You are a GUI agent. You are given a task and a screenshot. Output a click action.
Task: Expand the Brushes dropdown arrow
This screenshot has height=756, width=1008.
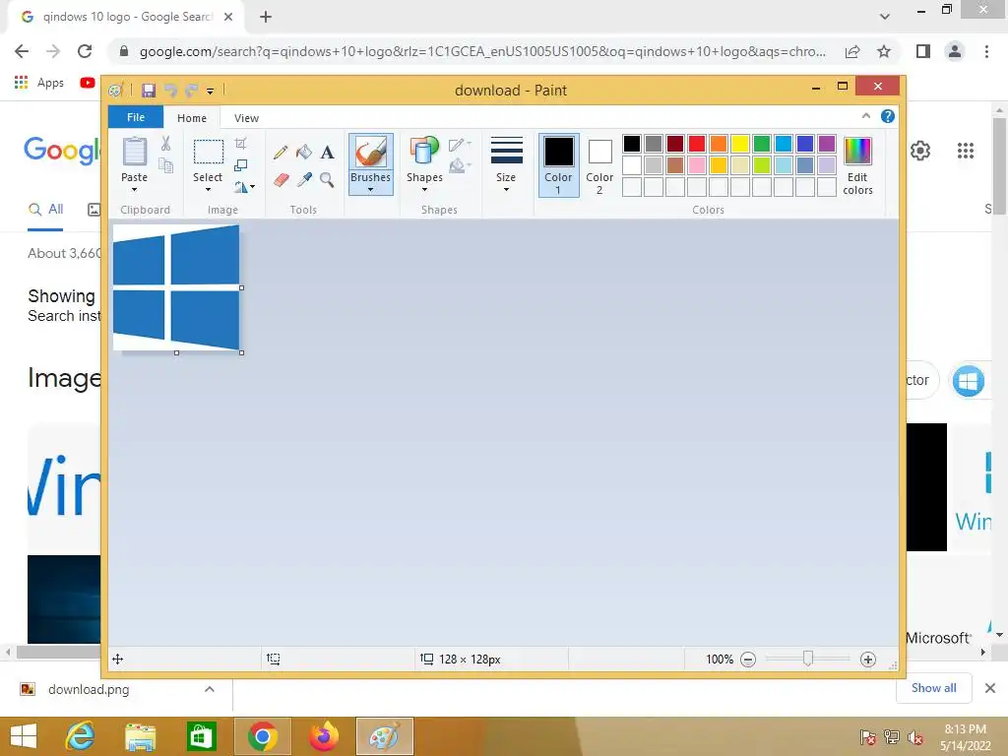371,190
